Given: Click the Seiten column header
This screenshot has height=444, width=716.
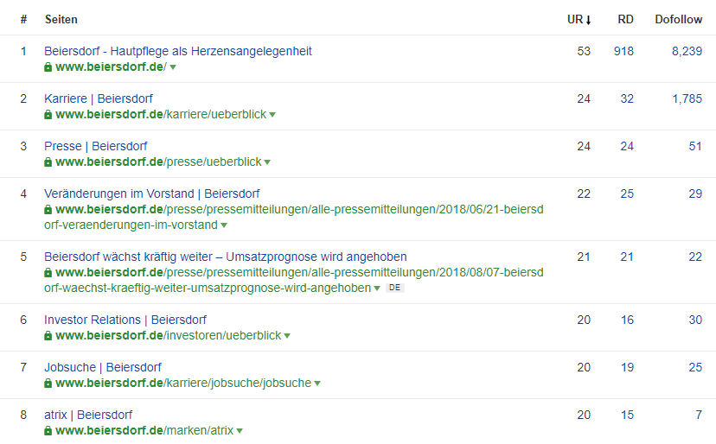Looking at the screenshot, I should click(61, 20).
